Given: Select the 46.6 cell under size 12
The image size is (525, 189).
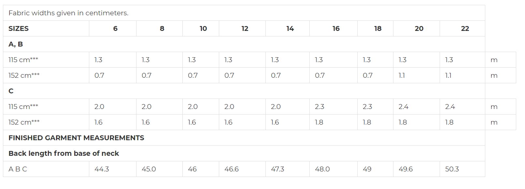Looking at the screenshot, I should [x=242, y=169].
